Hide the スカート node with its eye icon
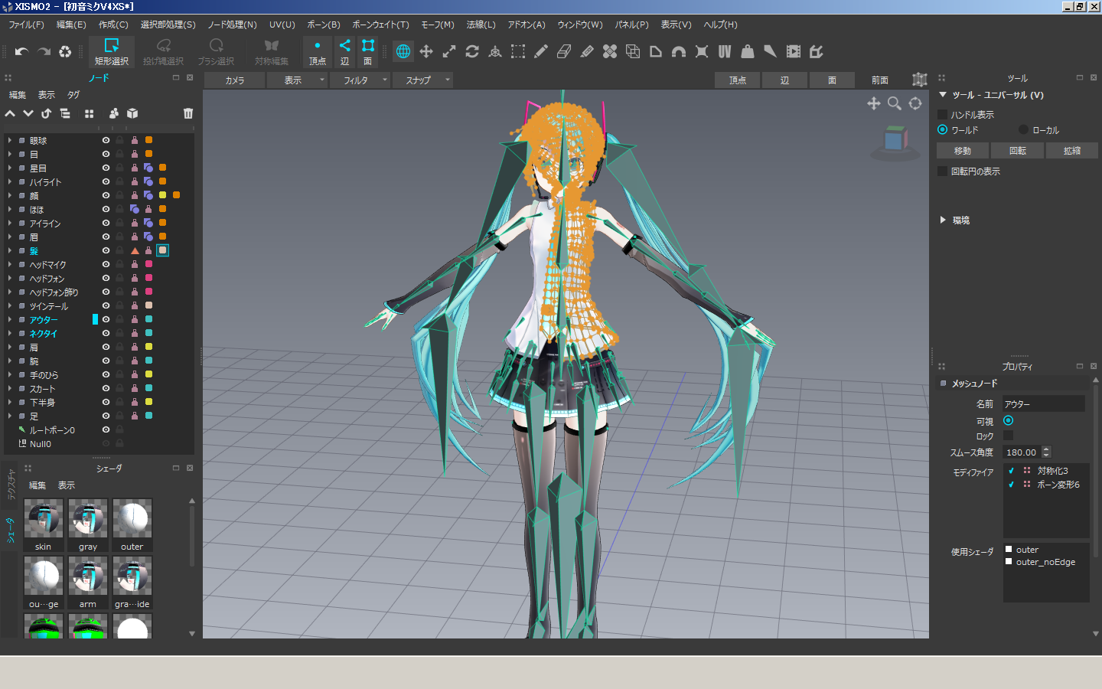Image resolution: width=1102 pixels, height=689 pixels. (x=106, y=388)
